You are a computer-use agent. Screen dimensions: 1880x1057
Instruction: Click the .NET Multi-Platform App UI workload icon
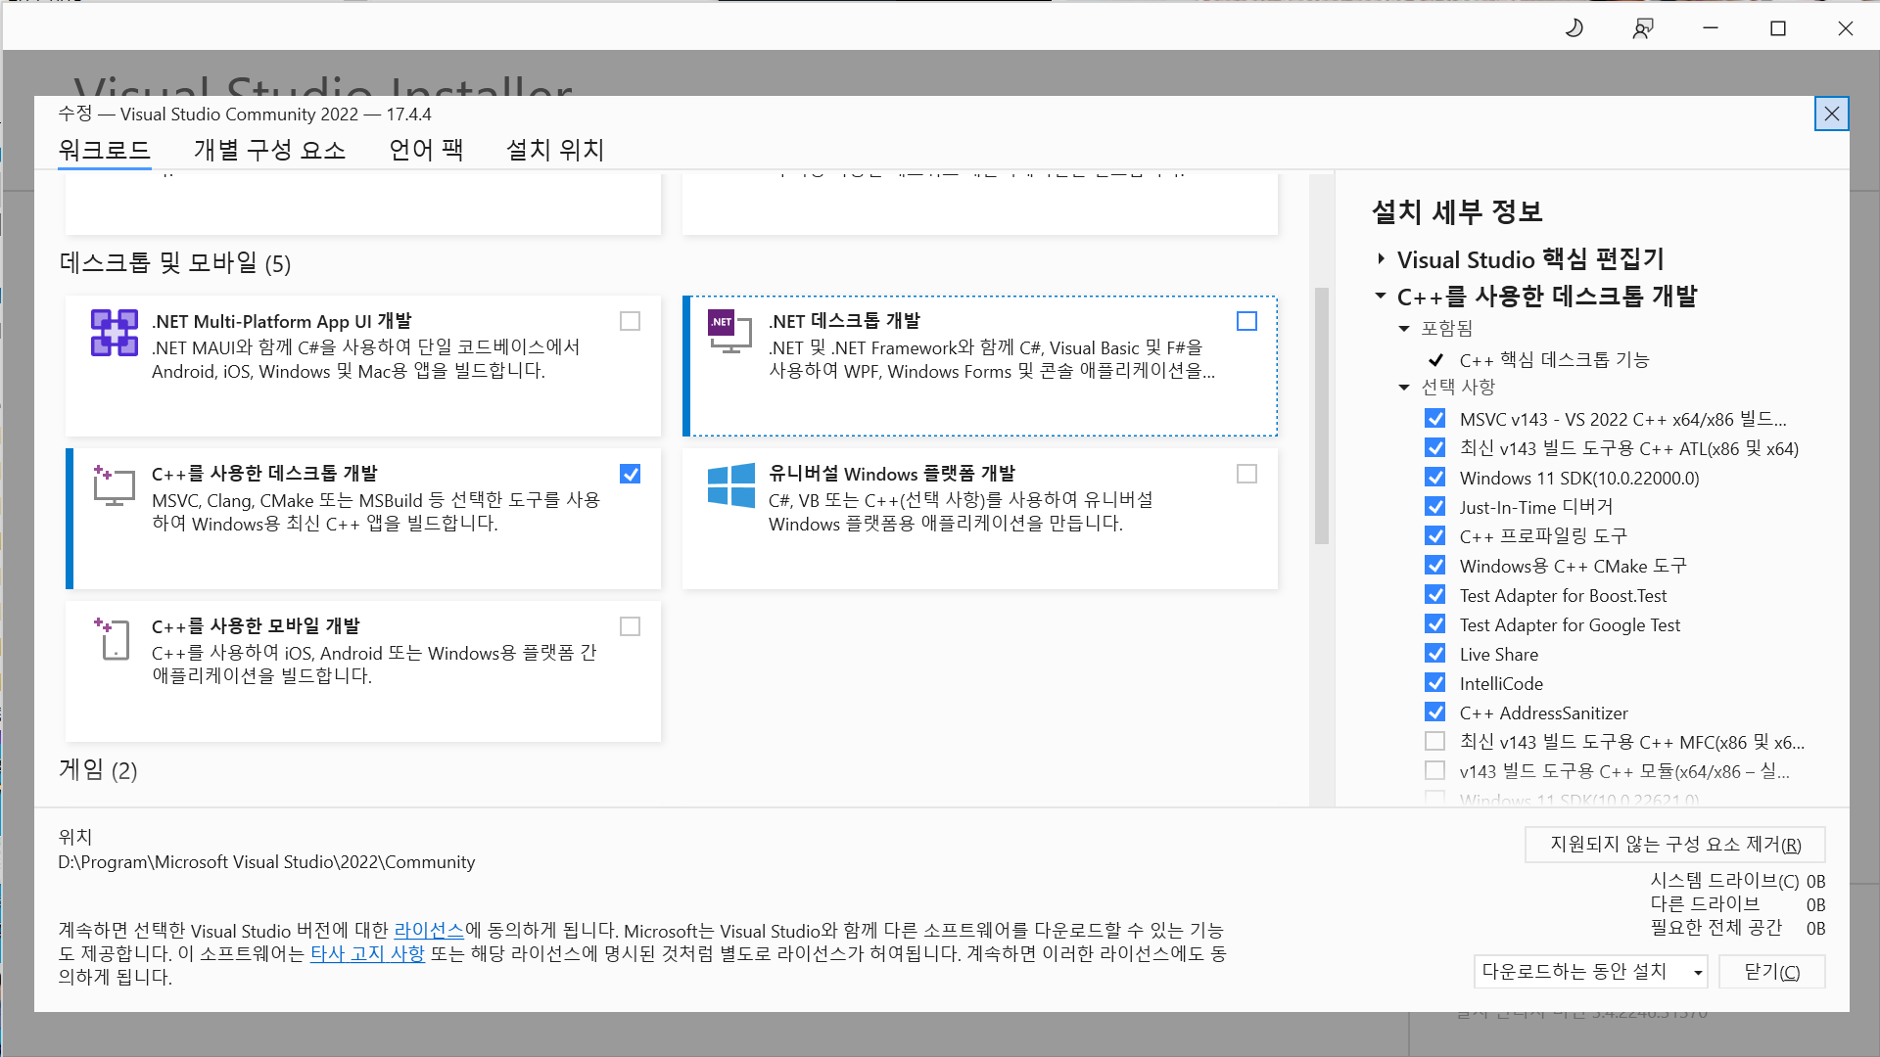115,333
